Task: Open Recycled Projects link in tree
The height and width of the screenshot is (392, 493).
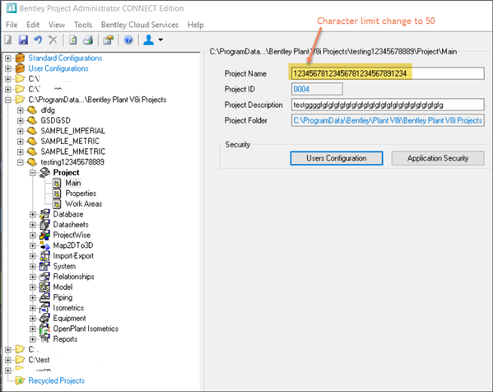Action: click(57, 380)
